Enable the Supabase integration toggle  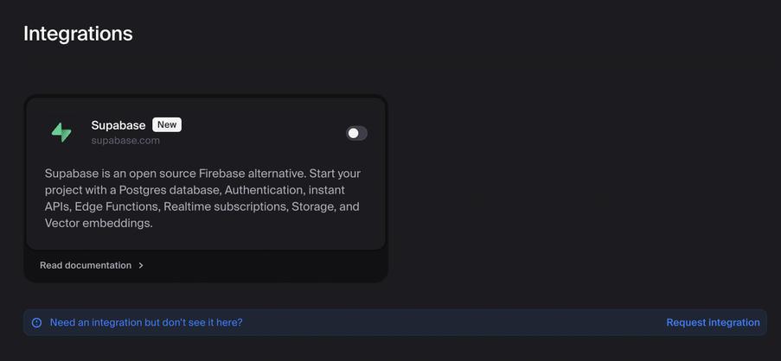(356, 133)
